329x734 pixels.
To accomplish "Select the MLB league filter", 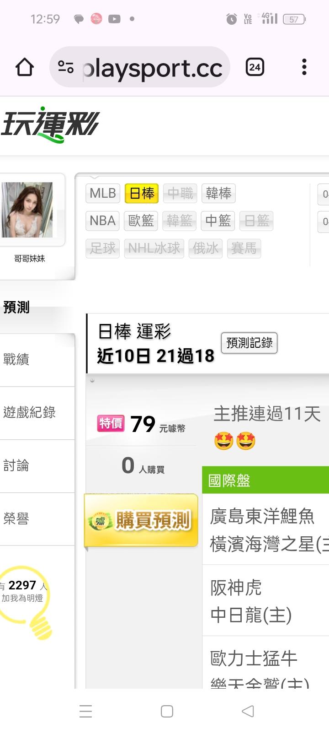I will 103,194.
